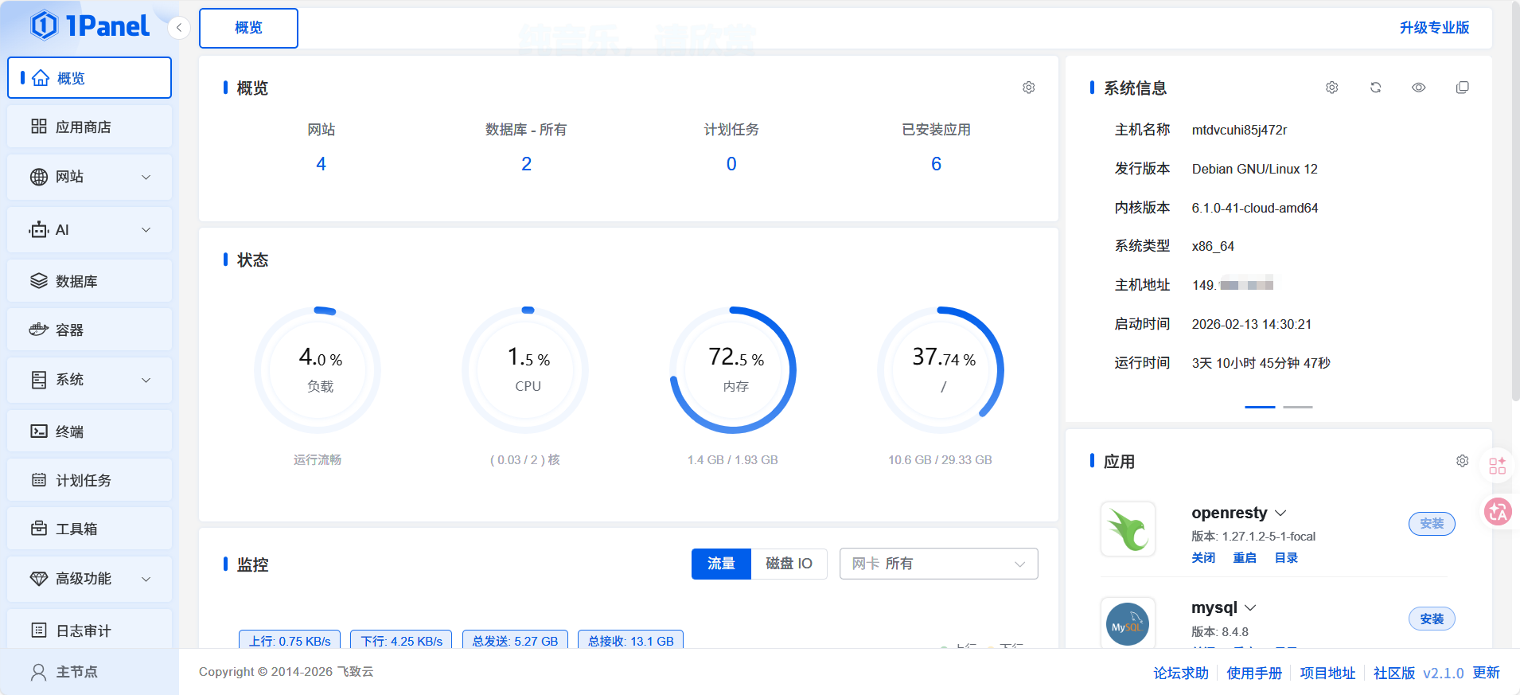Copy system info using the copy icon

1462,88
